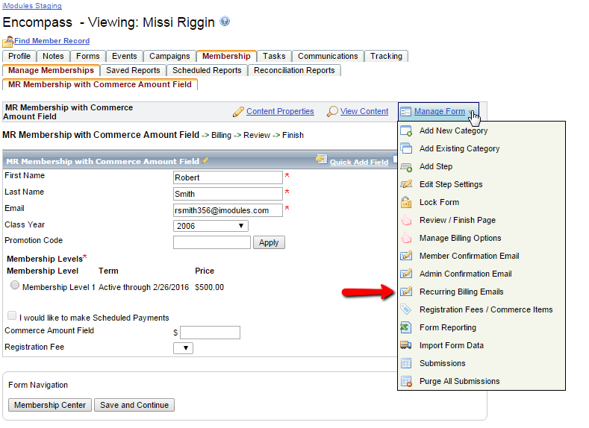Screen dimensions: 589x428
Task: Open the Find Member Record link
Action: tap(52, 41)
